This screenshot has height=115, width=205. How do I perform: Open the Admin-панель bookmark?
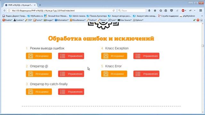77,16
